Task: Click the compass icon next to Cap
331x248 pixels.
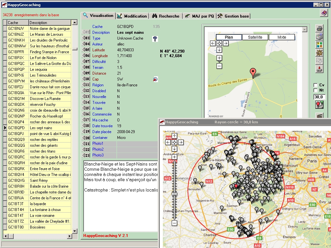Action: point(155,79)
